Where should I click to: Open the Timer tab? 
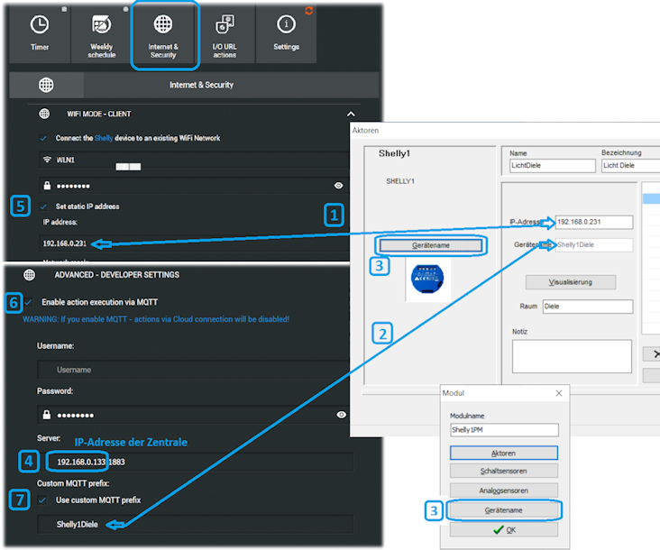pos(40,34)
